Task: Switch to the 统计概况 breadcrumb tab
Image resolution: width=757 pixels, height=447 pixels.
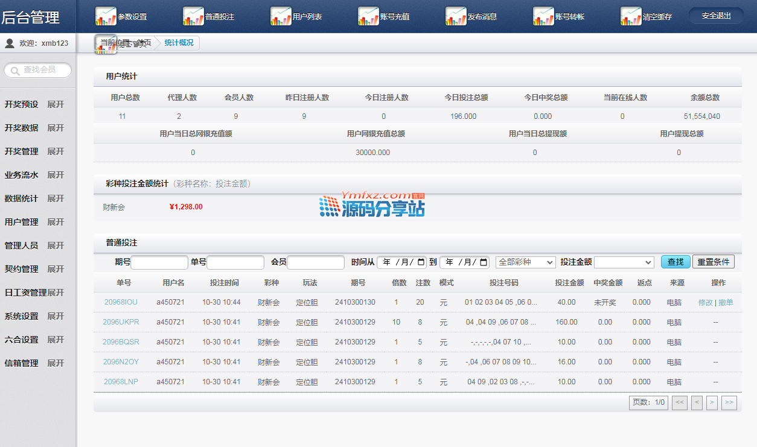Action: [179, 43]
